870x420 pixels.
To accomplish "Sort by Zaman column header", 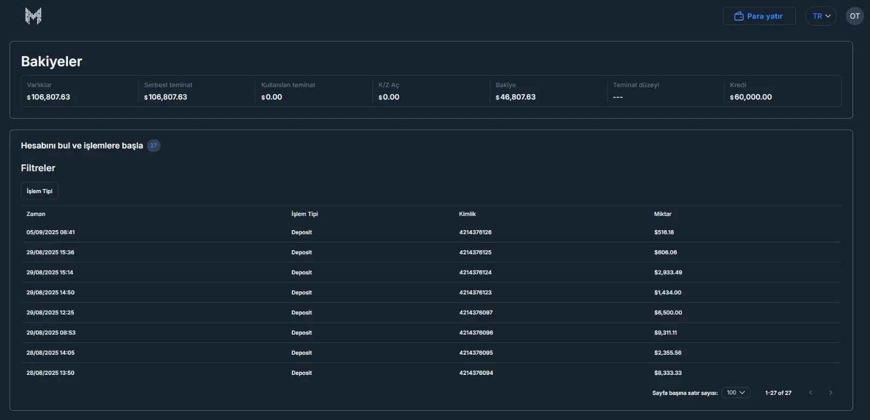I will (x=36, y=214).
